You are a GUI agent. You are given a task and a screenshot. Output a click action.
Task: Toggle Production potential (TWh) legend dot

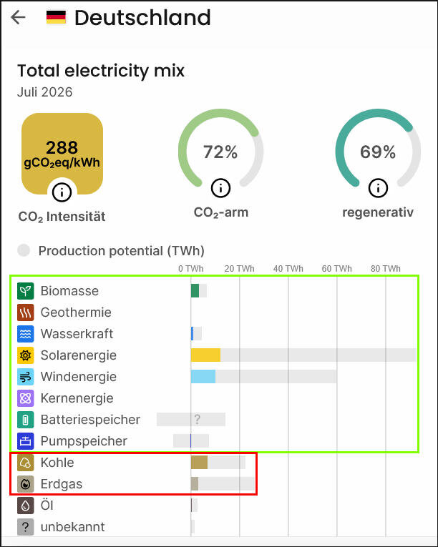pyautogui.click(x=24, y=250)
